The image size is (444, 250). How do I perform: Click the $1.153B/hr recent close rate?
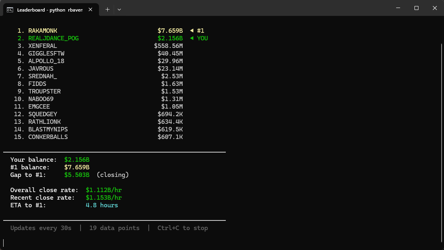click(x=104, y=198)
